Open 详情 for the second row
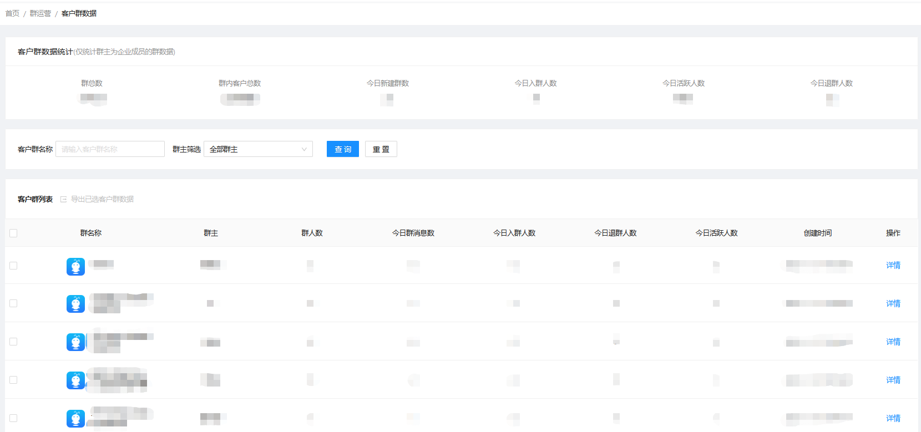 click(x=893, y=303)
